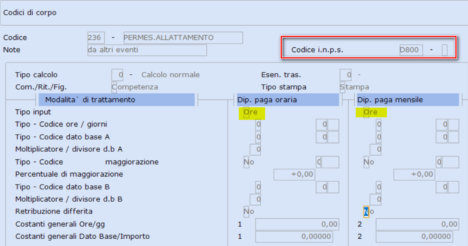Screen dimensions: 468x246
Task: Focus Percentuale di maggiorazione for paga mensile
Action: click(414, 174)
